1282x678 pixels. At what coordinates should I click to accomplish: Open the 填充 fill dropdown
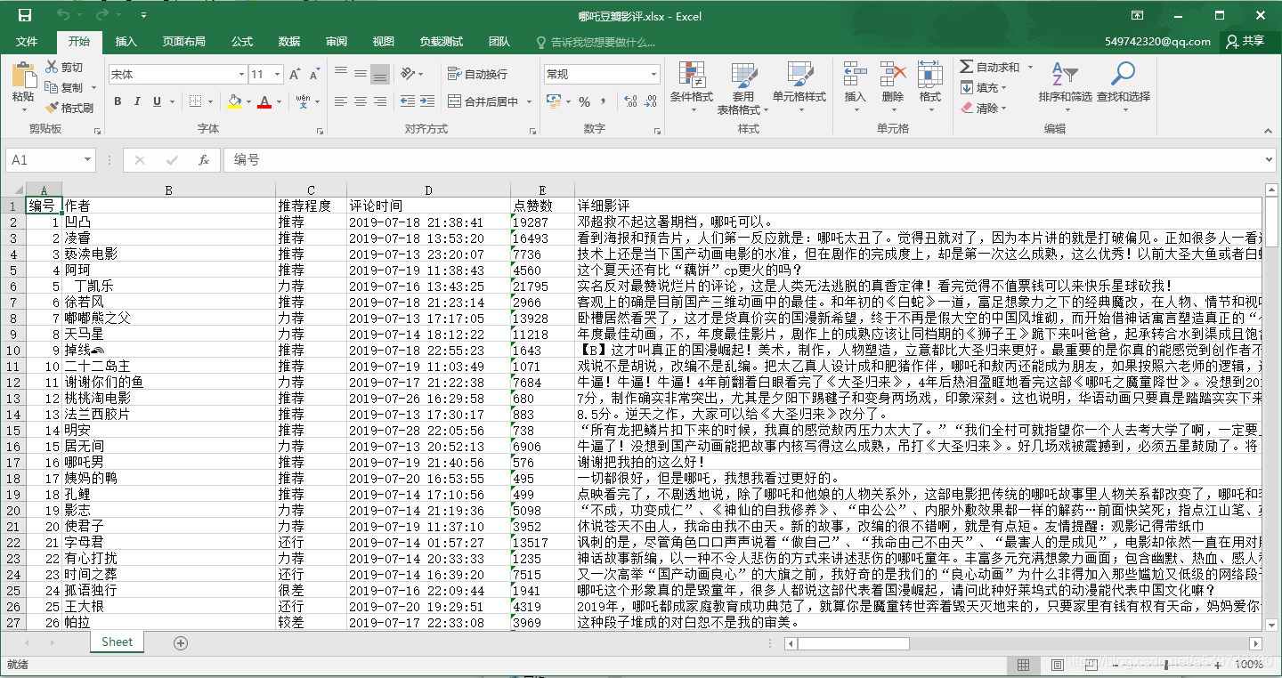pos(984,88)
